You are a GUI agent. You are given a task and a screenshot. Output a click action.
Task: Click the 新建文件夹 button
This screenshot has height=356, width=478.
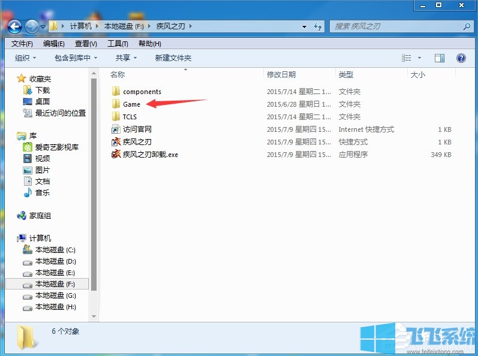point(173,58)
